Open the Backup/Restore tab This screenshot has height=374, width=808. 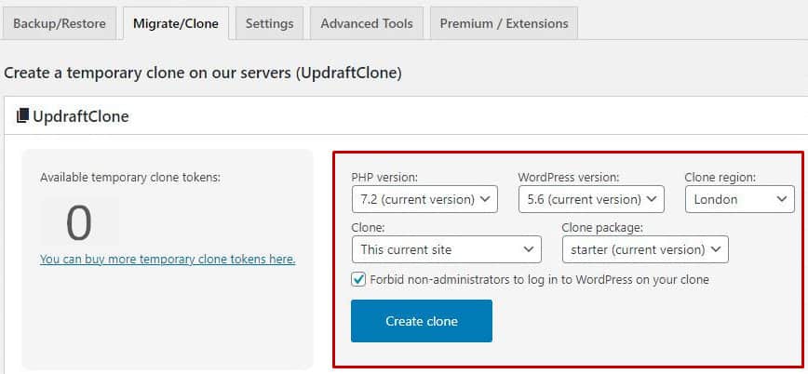(60, 23)
